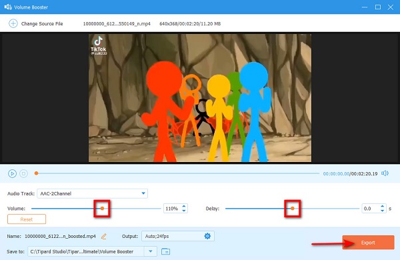
Task: Close the Volume Booster window
Action: pos(391,7)
